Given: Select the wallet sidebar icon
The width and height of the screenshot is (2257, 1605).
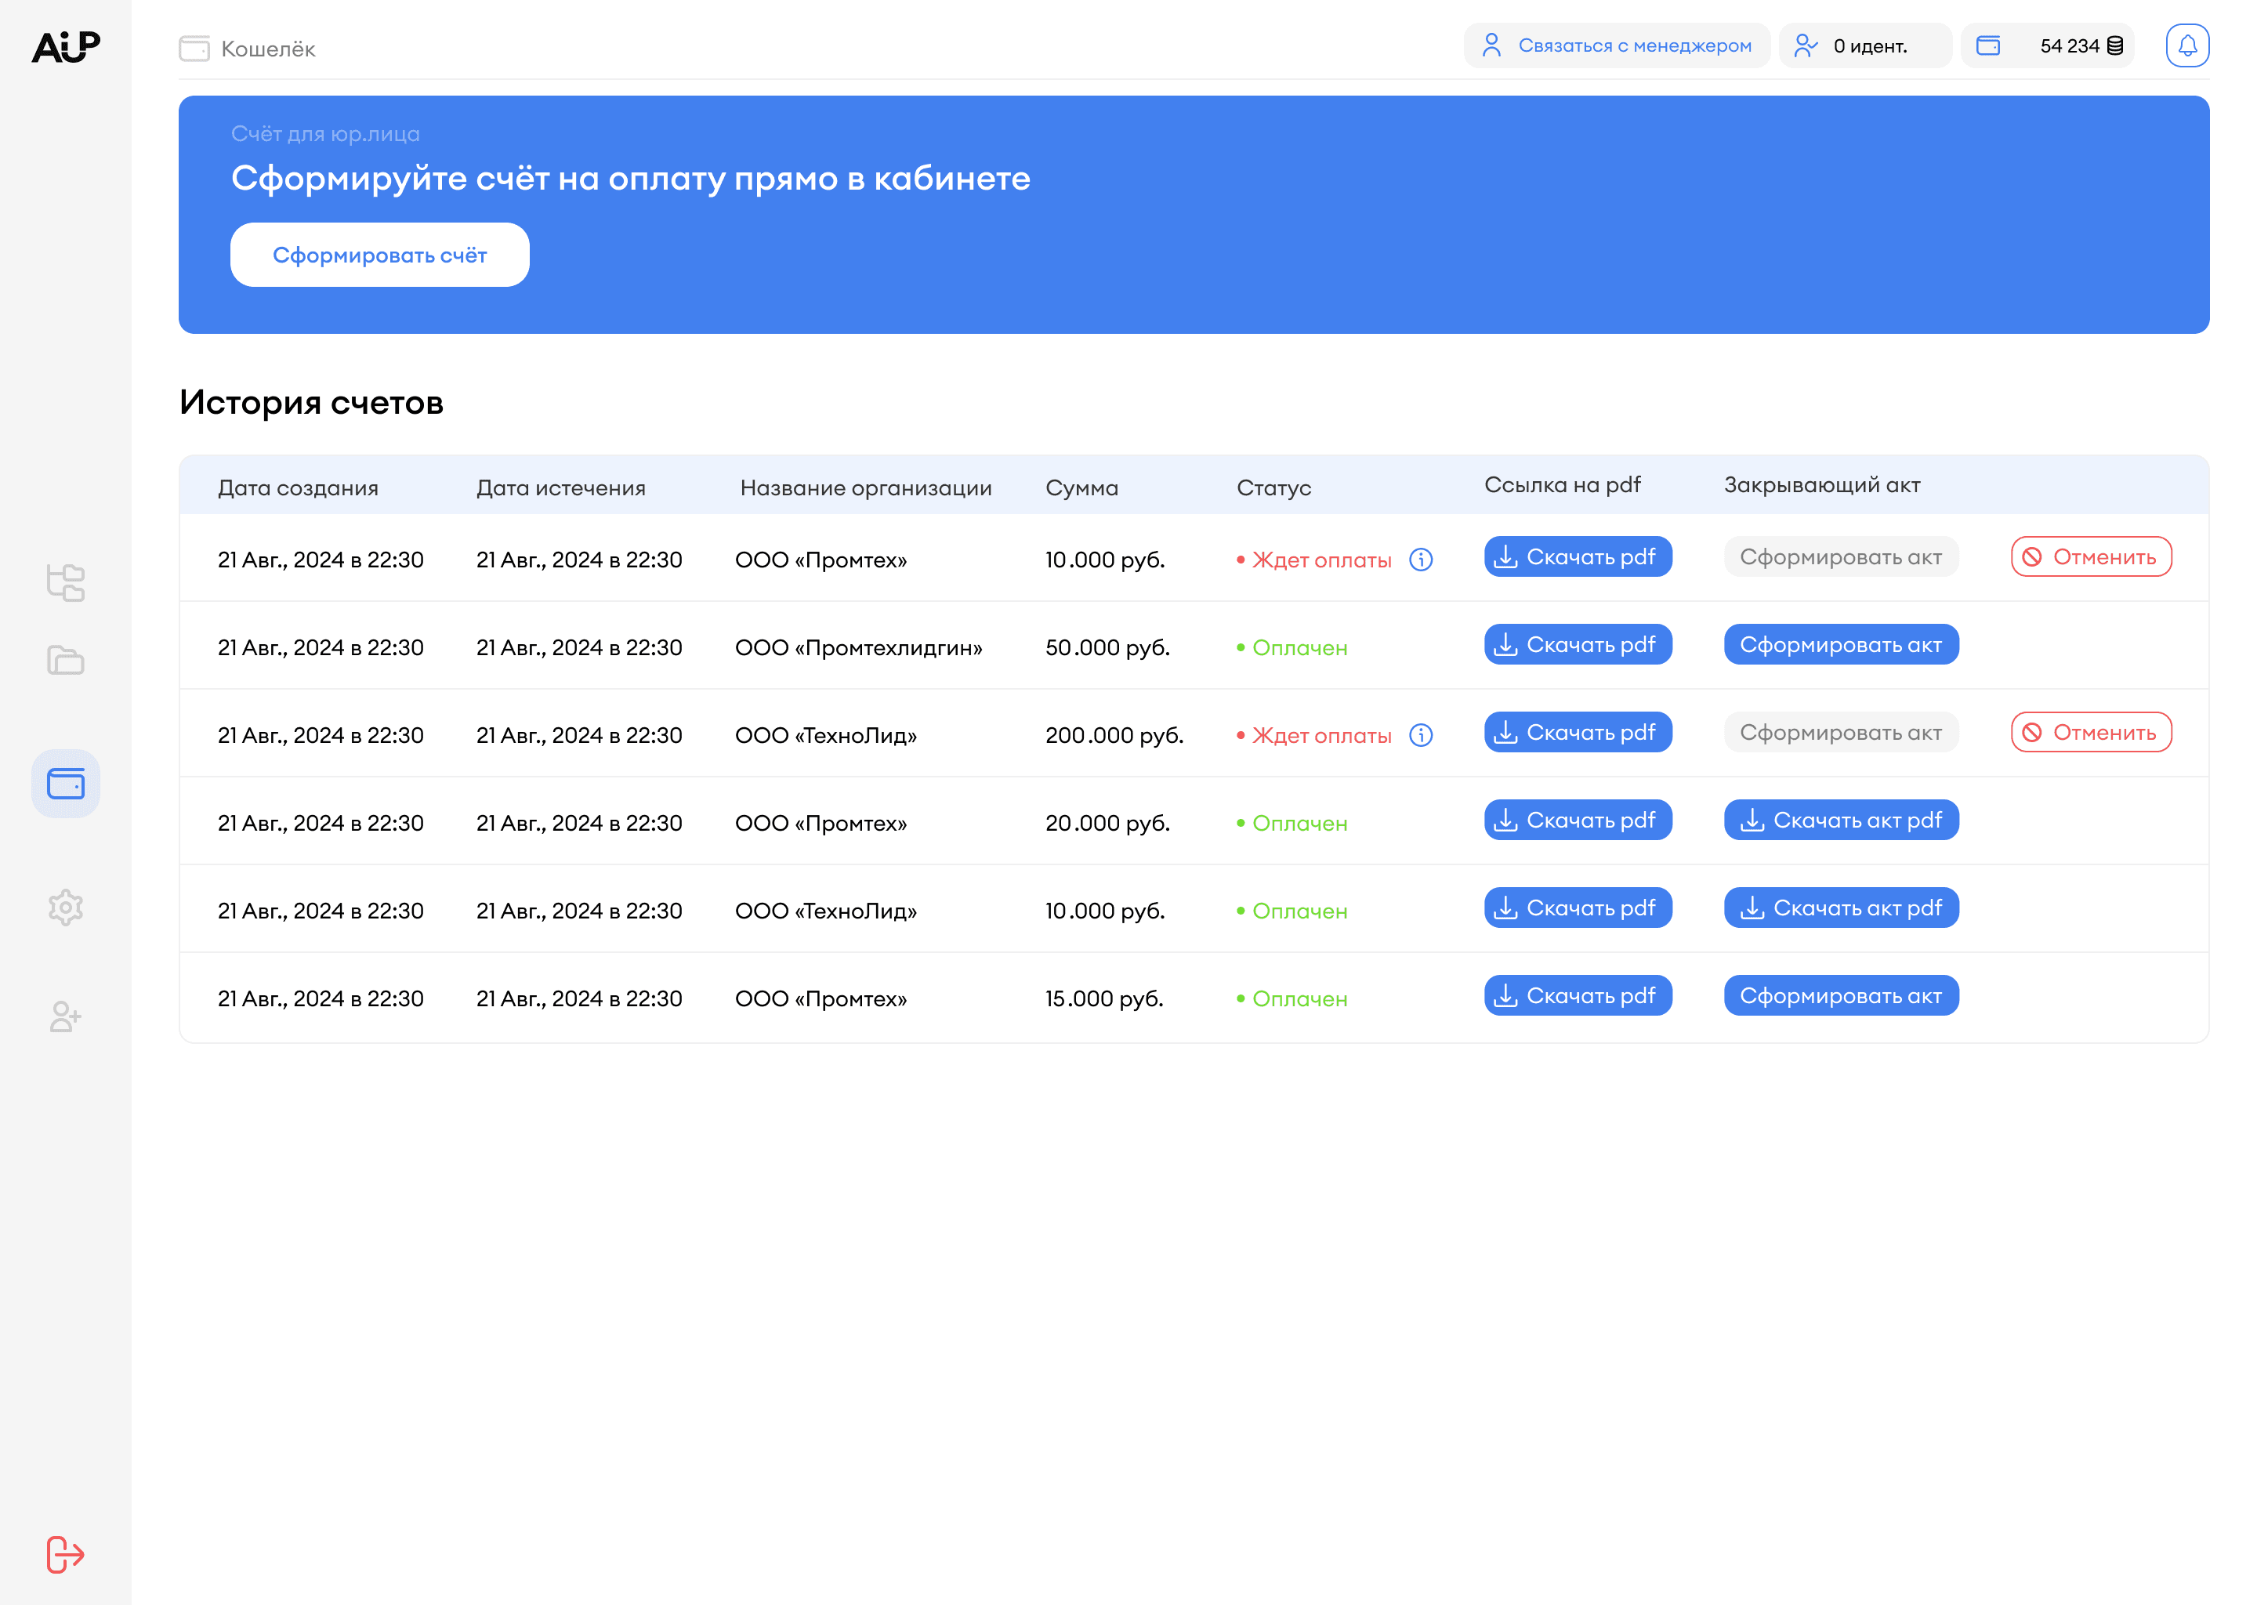Looking at the screenshot, I should click(65, 784).
